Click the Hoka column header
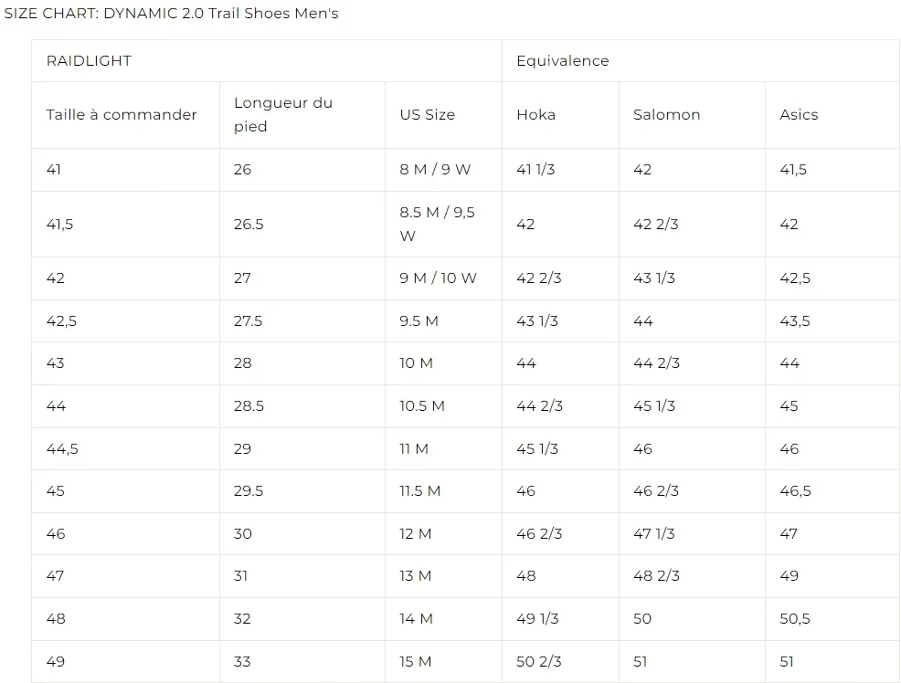 (535, 115)
